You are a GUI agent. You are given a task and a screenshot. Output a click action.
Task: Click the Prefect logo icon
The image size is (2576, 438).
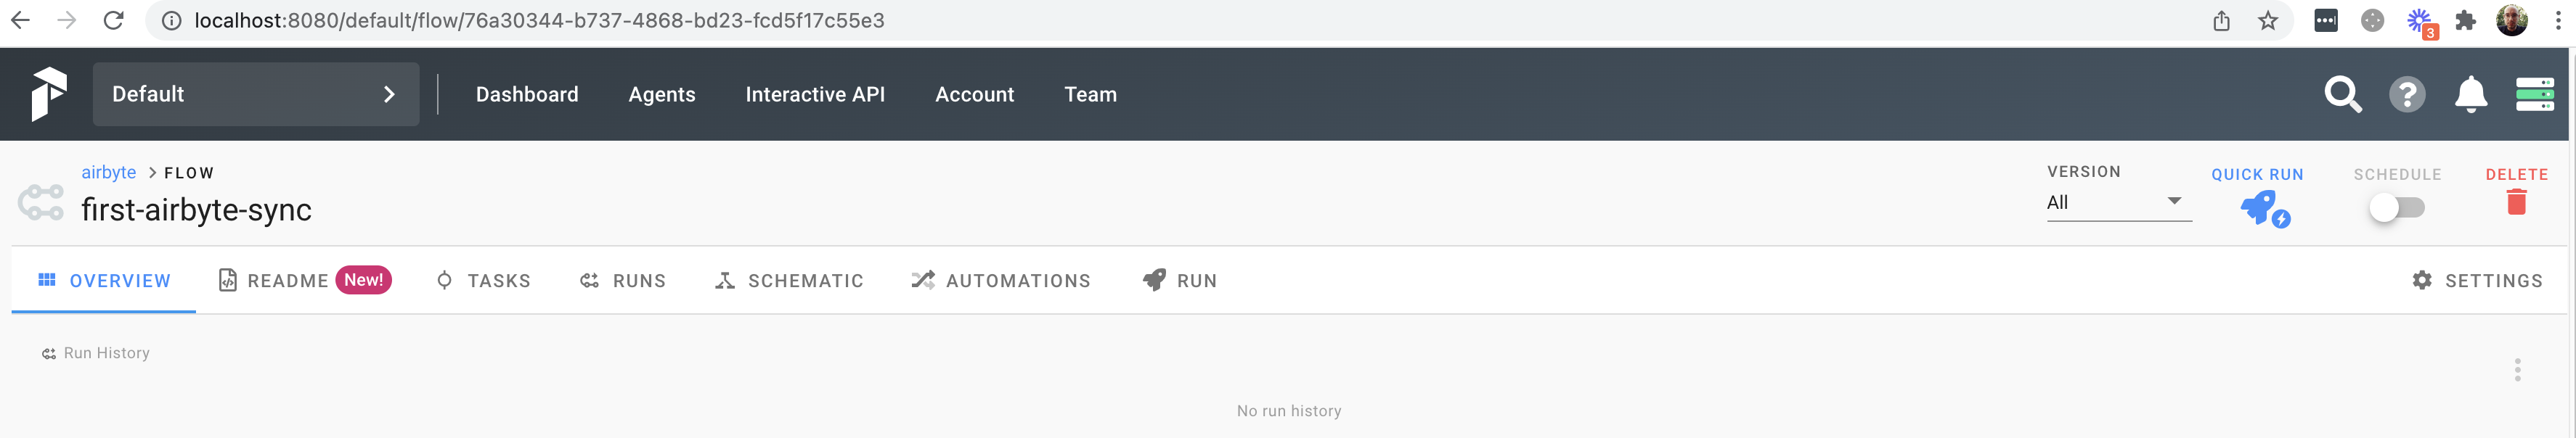coord(48,94)
